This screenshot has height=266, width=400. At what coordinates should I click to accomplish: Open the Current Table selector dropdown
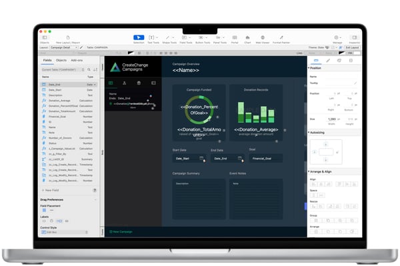[x=63, y=69]
